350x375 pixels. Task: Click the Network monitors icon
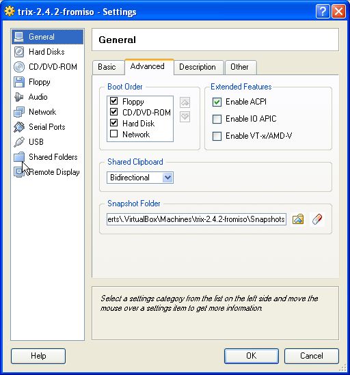point(19,112)
